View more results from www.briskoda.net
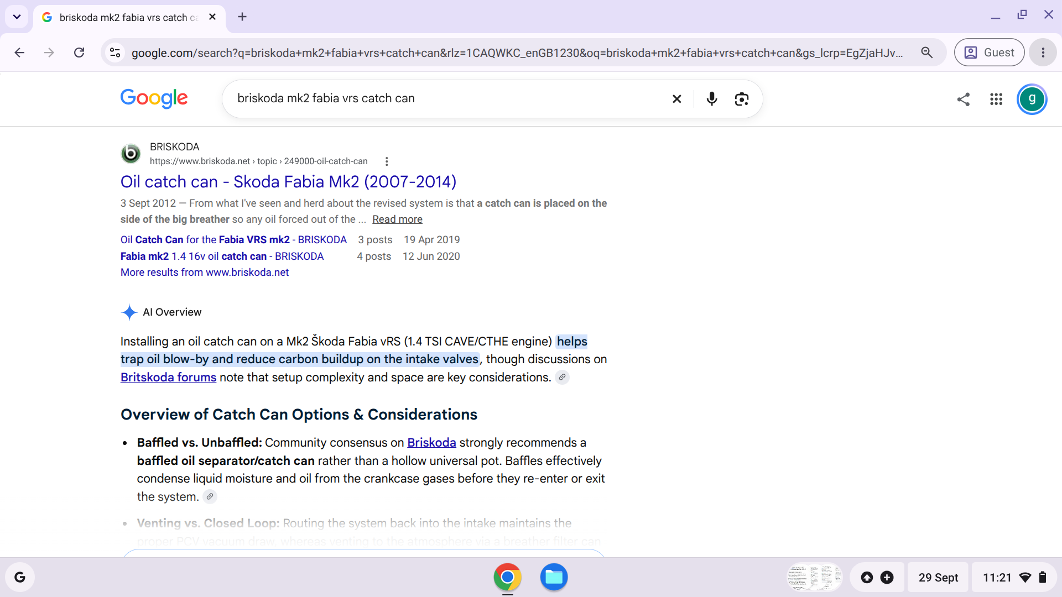 click(205, 273)
